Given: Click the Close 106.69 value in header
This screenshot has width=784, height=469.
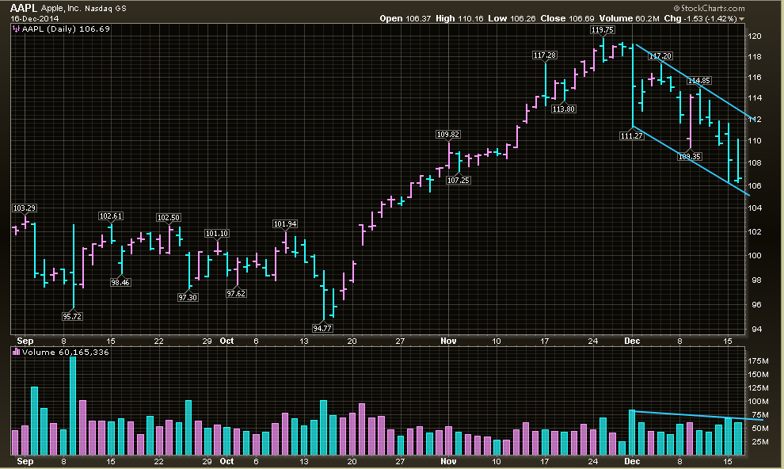Looking at the screenshot, I should point(568,18).
